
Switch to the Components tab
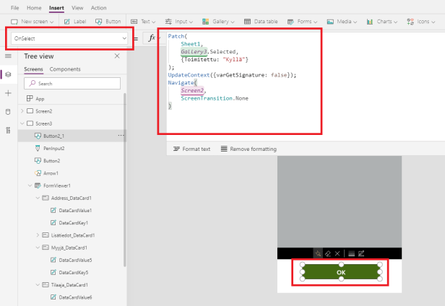tap(65, 69)
